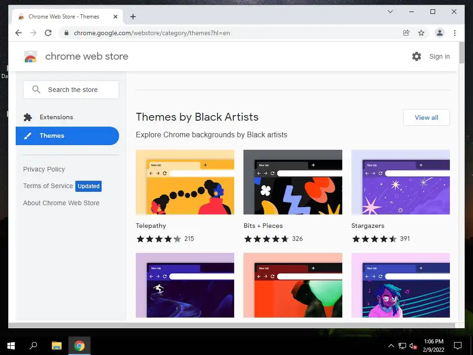Click the Telepathy title text

click(x=151, y=226)
